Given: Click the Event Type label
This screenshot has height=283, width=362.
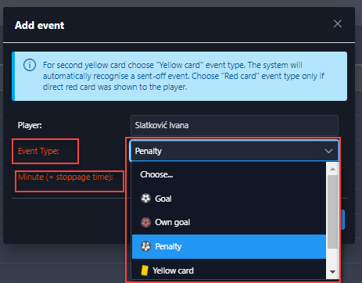Looking at the screenshot, I should point(38,151).
